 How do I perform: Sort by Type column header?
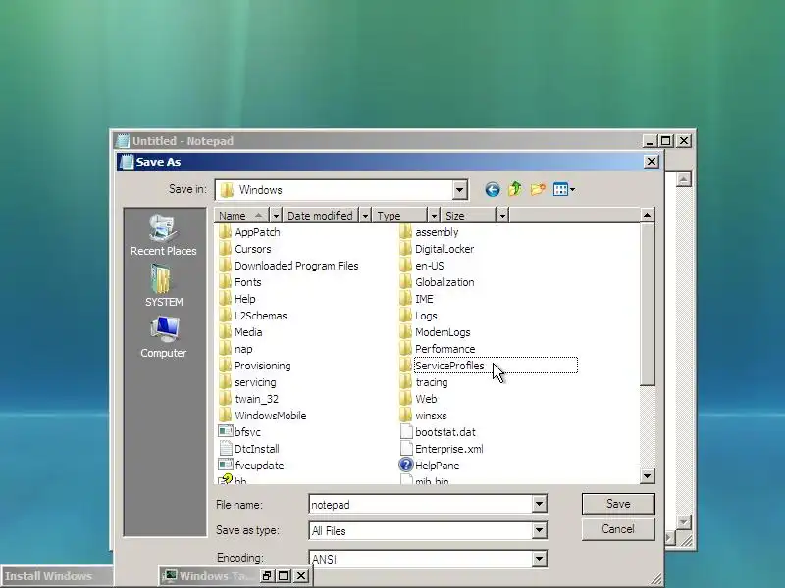pyautogui.click(x=400, y=216)
